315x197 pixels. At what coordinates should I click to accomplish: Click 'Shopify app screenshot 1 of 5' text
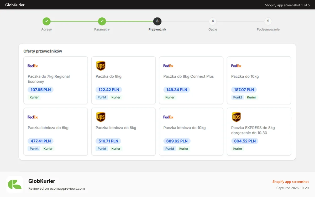(x=287, y=5)
